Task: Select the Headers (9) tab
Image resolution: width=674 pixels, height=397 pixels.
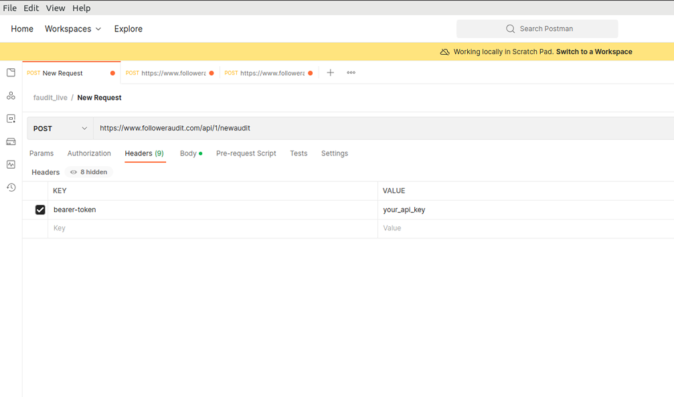Action: (x=145, y=153)
